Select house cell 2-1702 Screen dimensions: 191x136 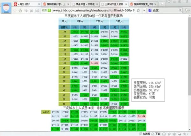[104, 32]
